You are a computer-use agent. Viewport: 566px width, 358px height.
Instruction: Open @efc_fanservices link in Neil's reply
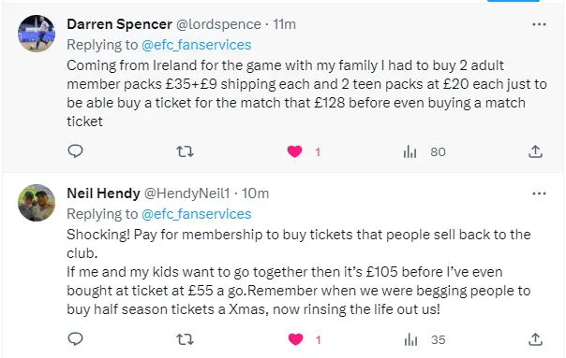(x=197, y=214)
